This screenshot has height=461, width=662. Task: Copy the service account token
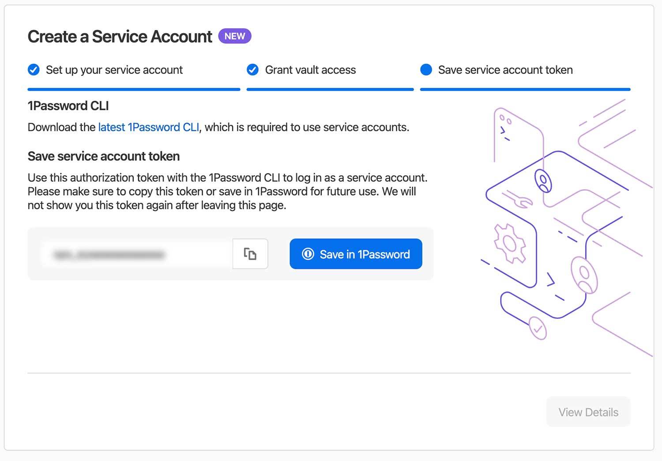[250, 254]
